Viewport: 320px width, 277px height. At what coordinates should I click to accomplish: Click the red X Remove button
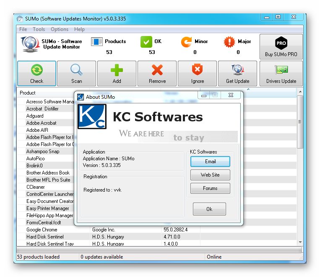[157, 73]
